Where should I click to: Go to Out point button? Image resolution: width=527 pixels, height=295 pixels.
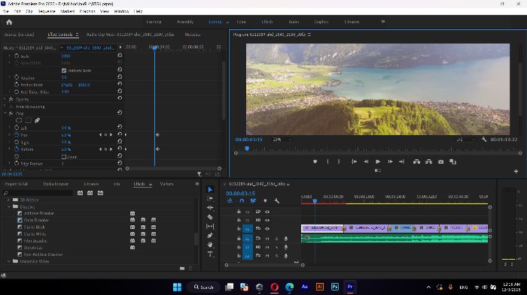(x=401, y=161)
